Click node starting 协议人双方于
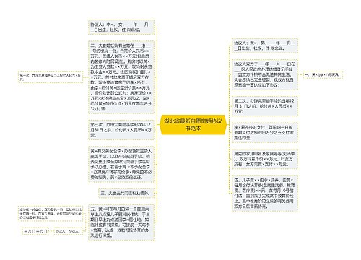The width and height of the screenshot is (361, 260). tap(265, 74)
